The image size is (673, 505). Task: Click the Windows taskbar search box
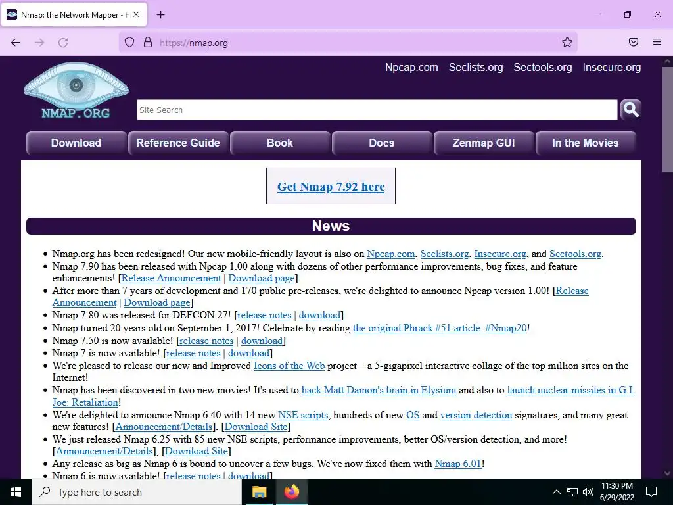137,492
